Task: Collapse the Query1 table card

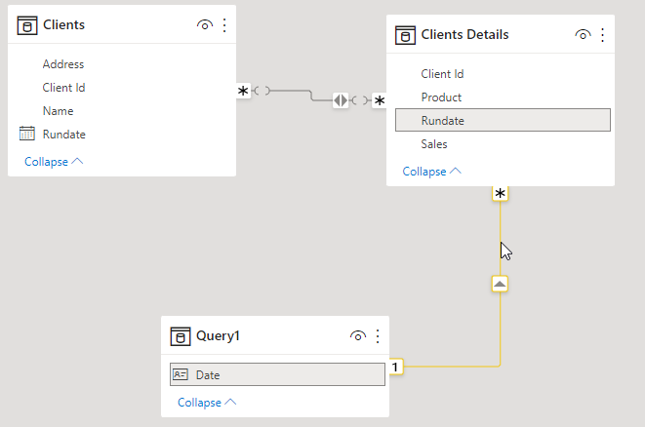Action: [207, 403]
